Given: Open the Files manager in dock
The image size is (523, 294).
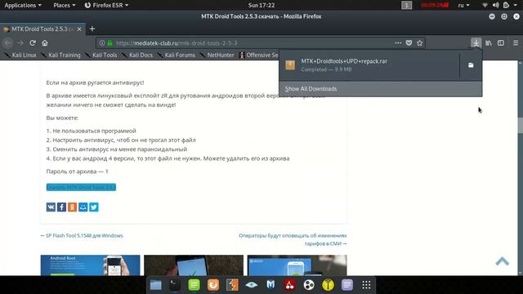Looking at the screenshot, I should [x=156, y=285].
